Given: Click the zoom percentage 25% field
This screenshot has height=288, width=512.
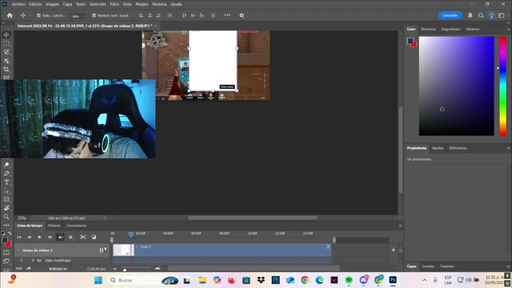Looking at the screenshot, I should 22,218.
